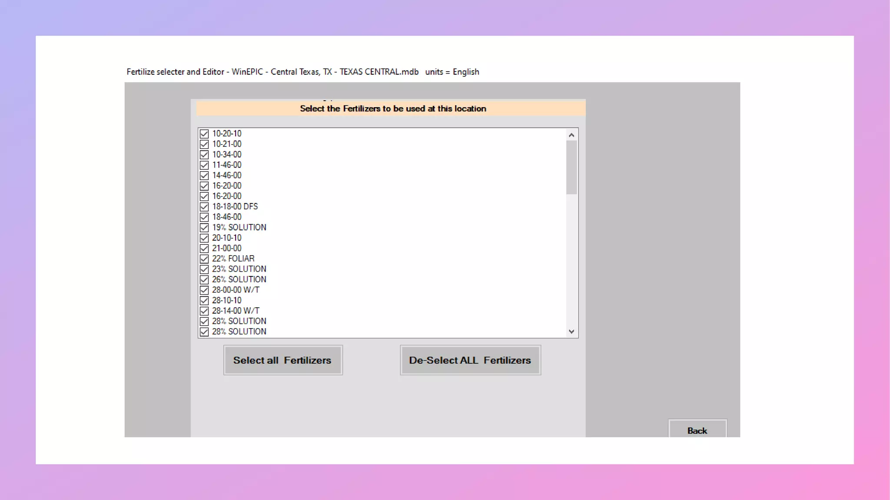Deselect the 26% SOLUTION checkbox
Image resolution: width=890 pixels, height=500 pixels.
[x=204, y=280]
